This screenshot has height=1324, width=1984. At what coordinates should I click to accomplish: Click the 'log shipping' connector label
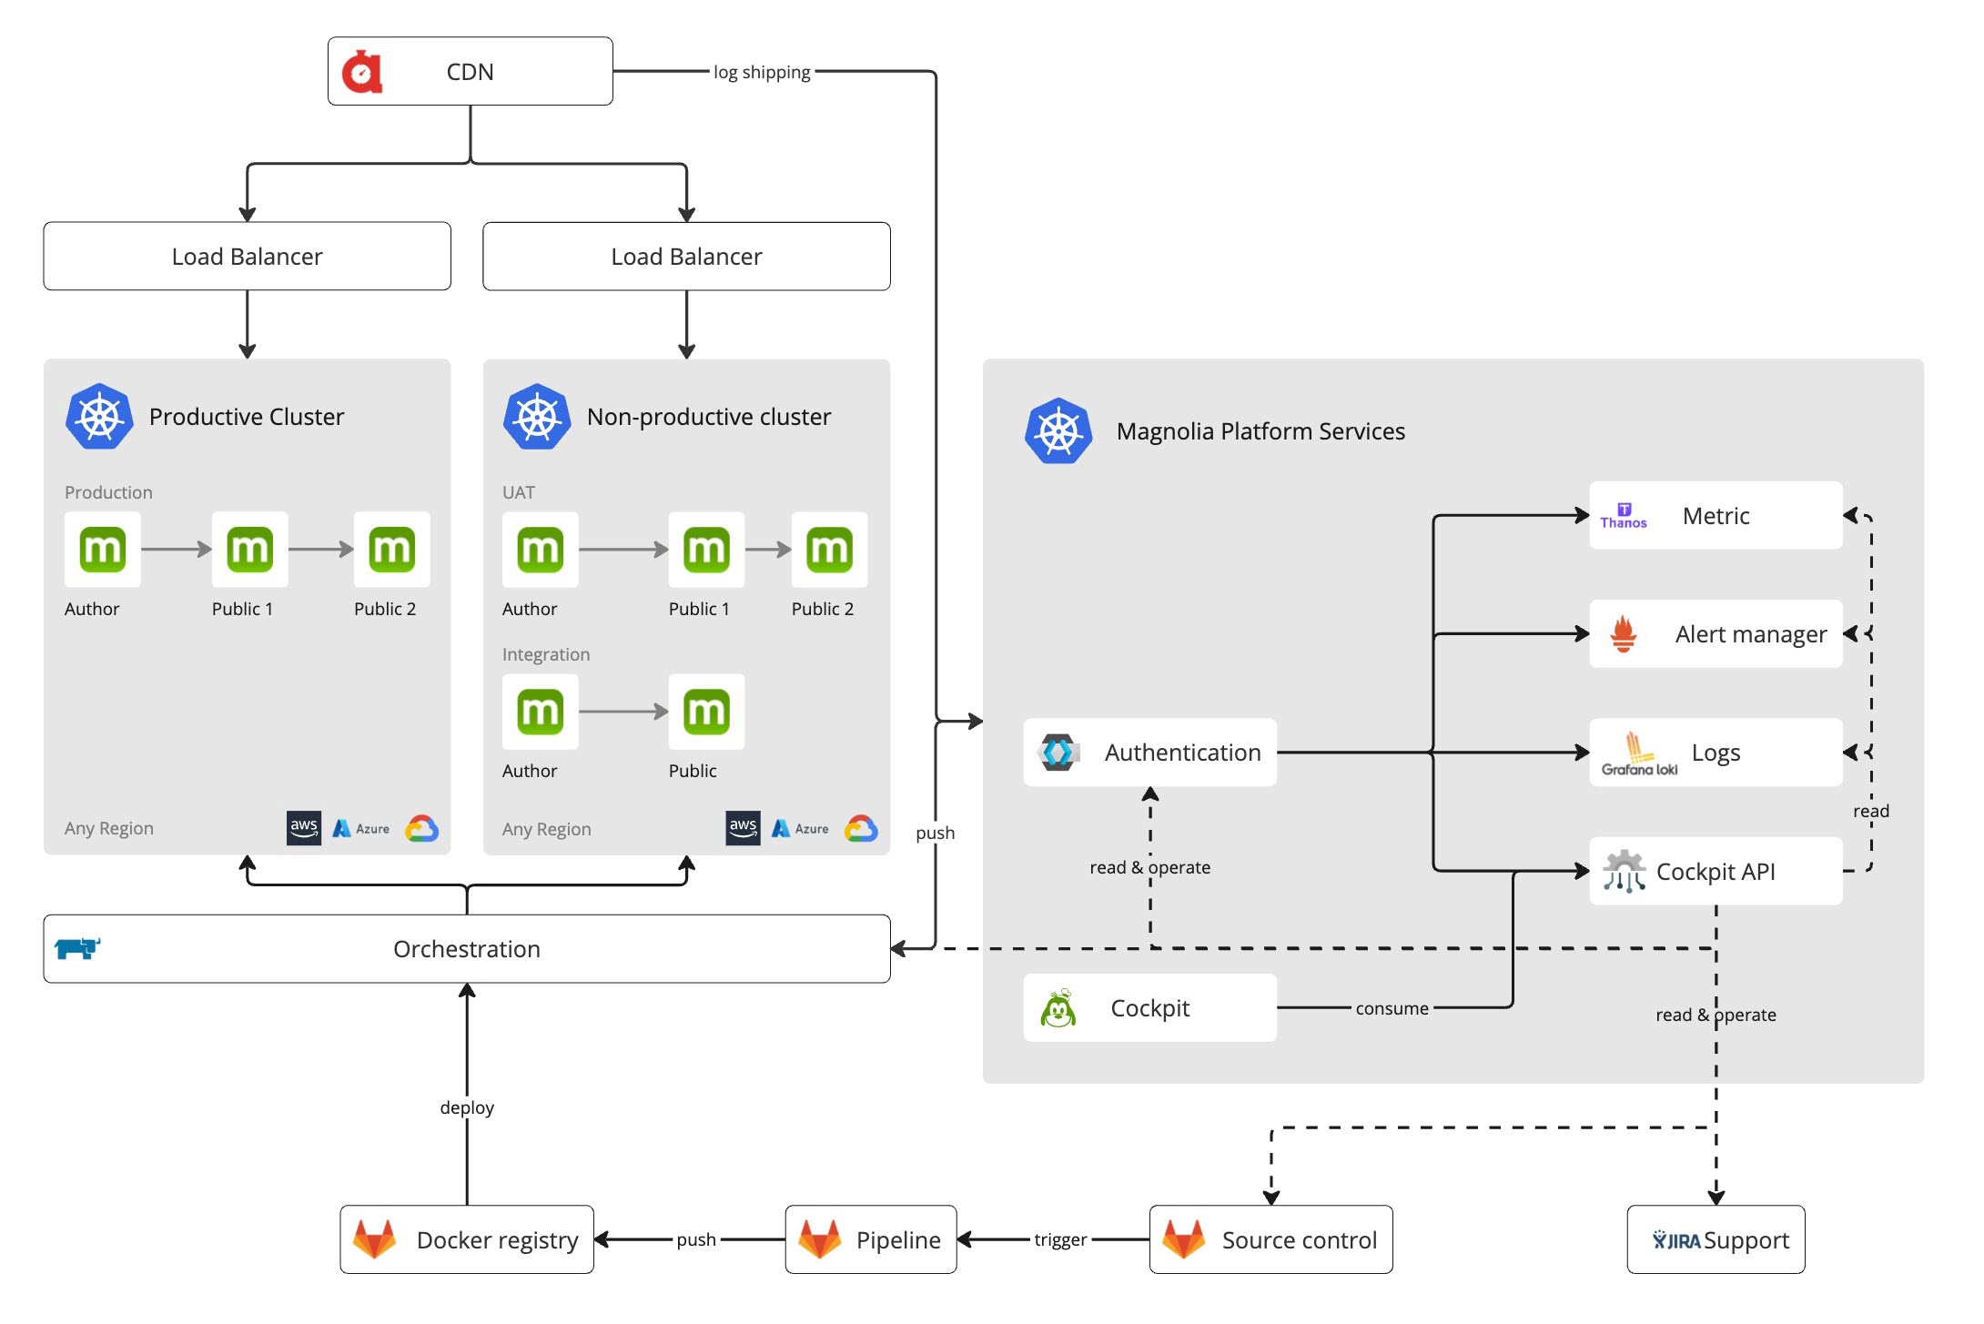click(x=762, y=72)
